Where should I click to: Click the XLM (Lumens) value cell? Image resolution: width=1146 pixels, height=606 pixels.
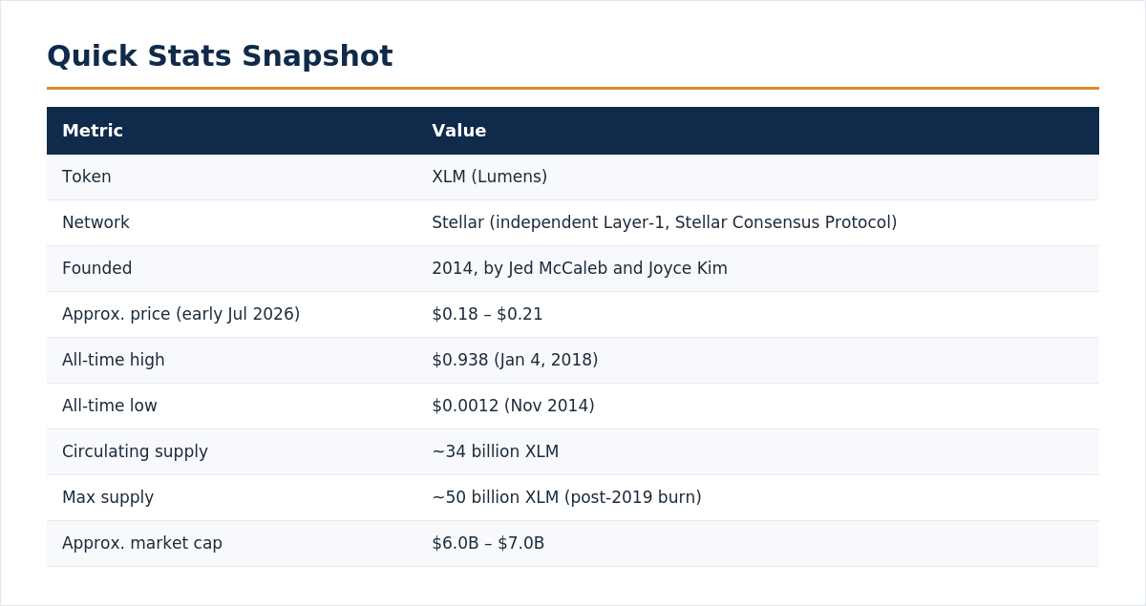click(490, 177)
